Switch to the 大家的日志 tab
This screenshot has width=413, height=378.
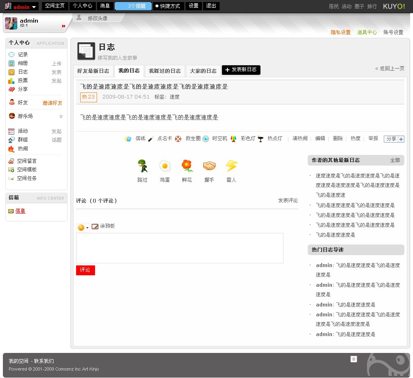click(x=203, y=71)
